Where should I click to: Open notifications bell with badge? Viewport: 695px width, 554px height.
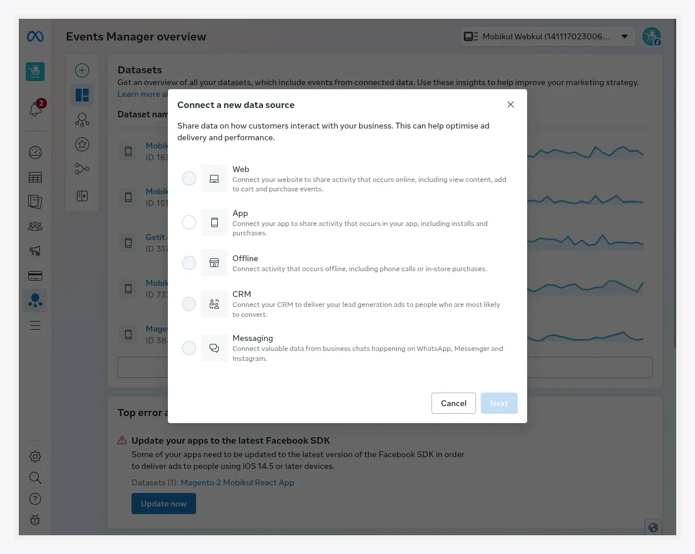point(36,108)
